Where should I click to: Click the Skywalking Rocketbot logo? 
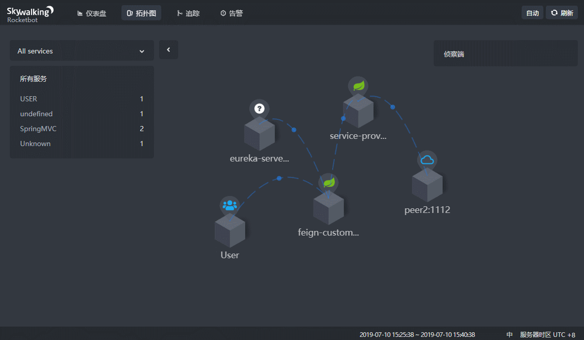click(x=30, y=14)
